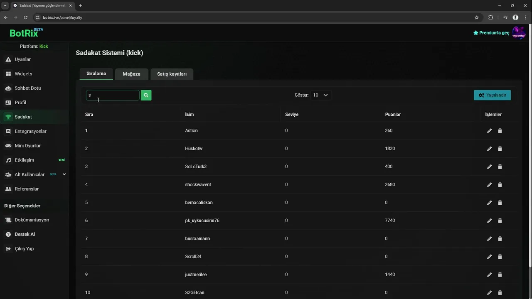Edit SoLoTurk3 row pencil icon
This screenshot has width=532, height=299.
tap(489, 167)
